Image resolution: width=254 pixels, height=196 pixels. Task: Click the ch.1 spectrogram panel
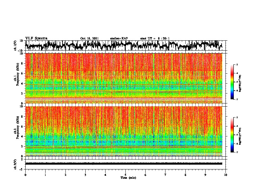[124, 78]
